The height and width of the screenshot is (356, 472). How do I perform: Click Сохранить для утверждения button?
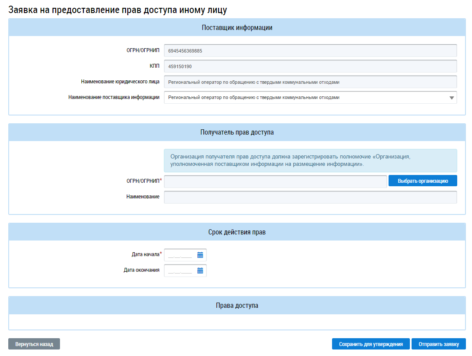(x=370, y=344)
